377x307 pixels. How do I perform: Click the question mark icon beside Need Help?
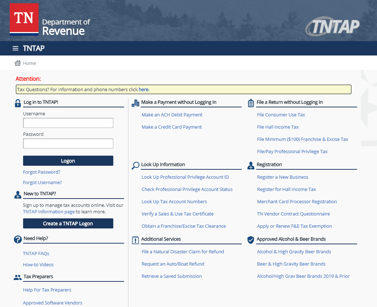click(x=18, y=240)
